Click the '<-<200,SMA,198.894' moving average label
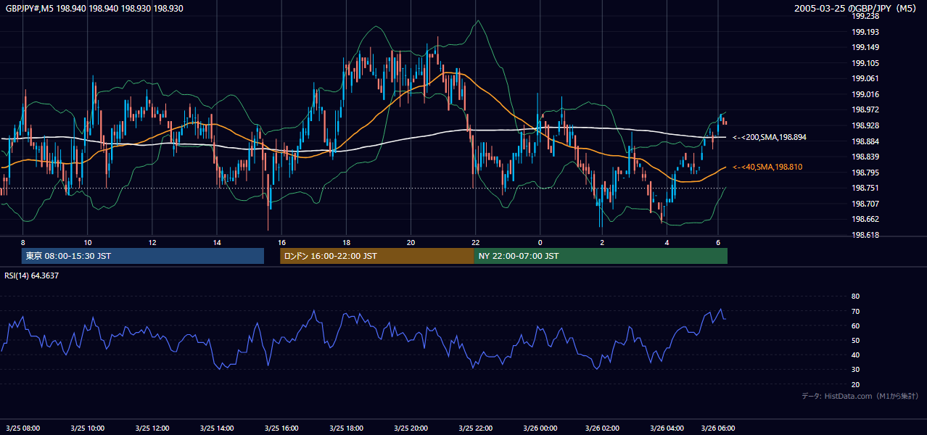The width and height of the screenshot is (927, 435). click(770, 137)
